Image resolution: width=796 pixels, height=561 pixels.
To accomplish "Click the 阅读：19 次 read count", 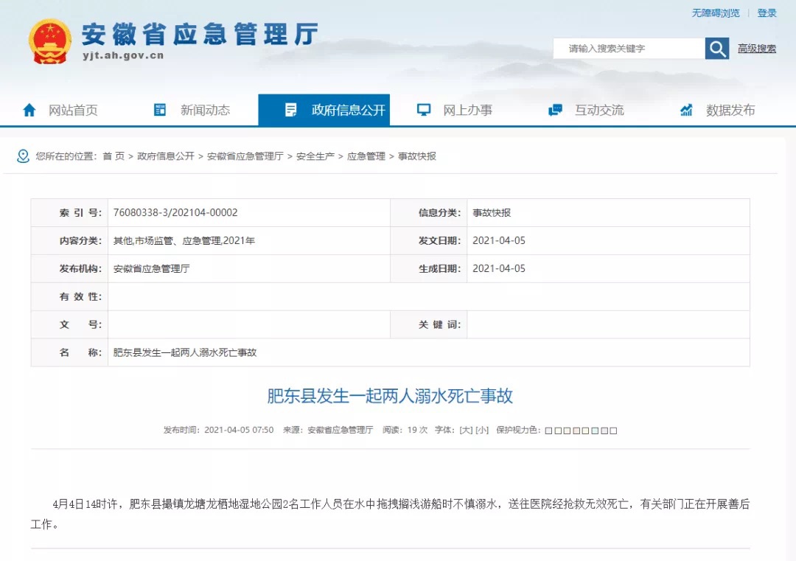I will pyautogui.click(x=405, y=430).
